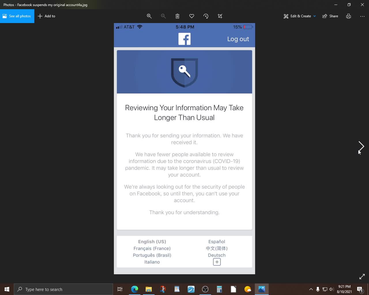Open OBS Studio from taskbar
The width and height of the screenshot is (369, 295).
click(x=205, y=289)
